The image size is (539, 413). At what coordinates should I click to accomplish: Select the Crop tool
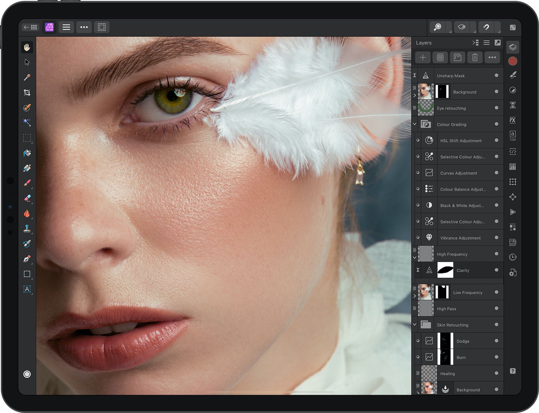(27, 93)
